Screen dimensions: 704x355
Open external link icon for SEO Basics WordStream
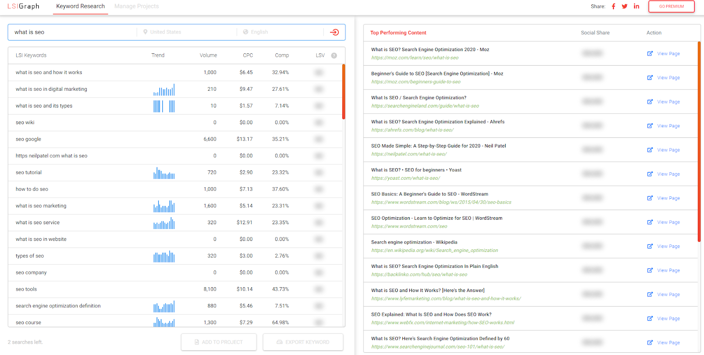pyautogui.click(x=650, y=198)
